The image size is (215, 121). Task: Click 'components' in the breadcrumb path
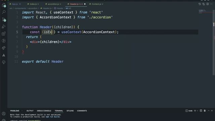pyautogui.click(x=20, y=8)
